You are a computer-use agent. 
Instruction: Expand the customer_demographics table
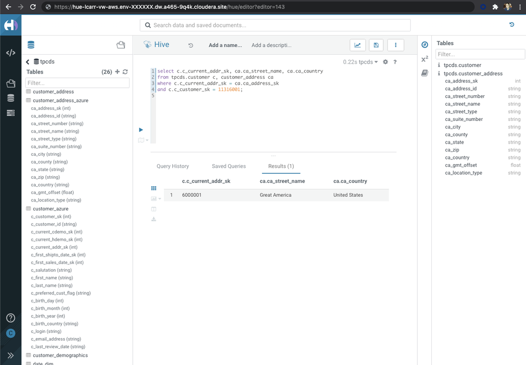click(60, 356)
